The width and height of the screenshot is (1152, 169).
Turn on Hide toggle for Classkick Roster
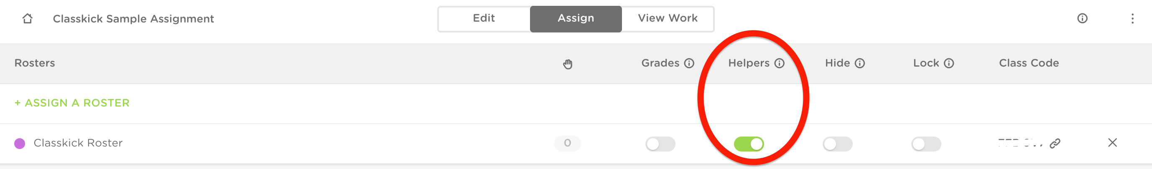[837, 144]
